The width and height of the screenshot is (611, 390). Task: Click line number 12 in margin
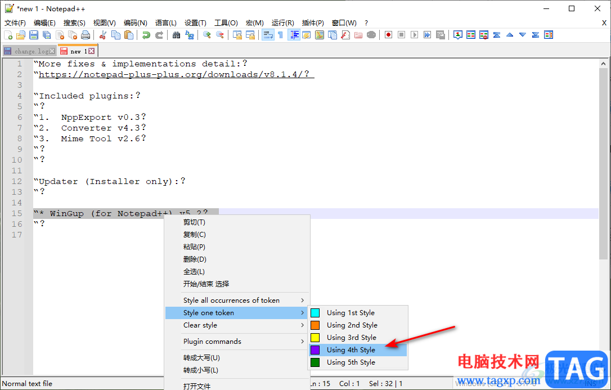point(17,181)
